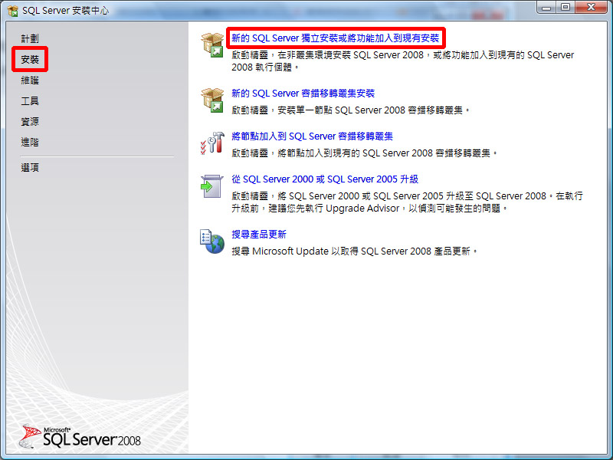Click the add node tools icon

coord(212,143)
